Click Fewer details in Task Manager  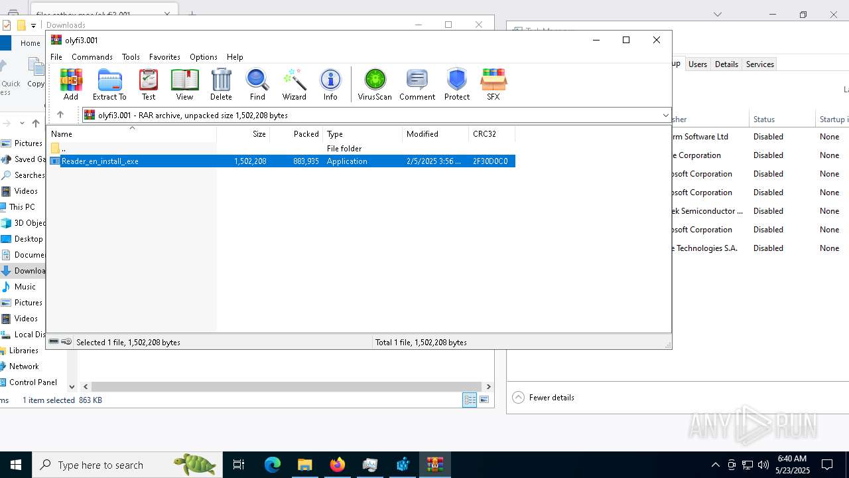tap(543, 398)
